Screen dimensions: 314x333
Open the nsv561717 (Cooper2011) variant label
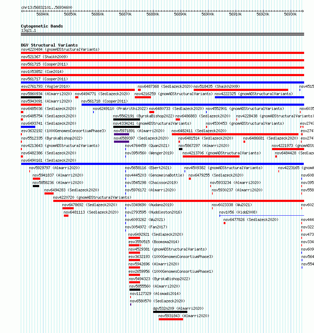click(x=44, y=79)
